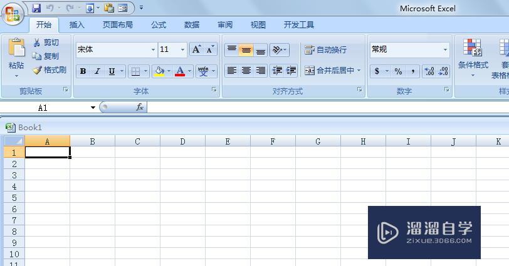Open the 剪贴板 dialog launcher
509x266 pixels.
click(x=66, y=90)
